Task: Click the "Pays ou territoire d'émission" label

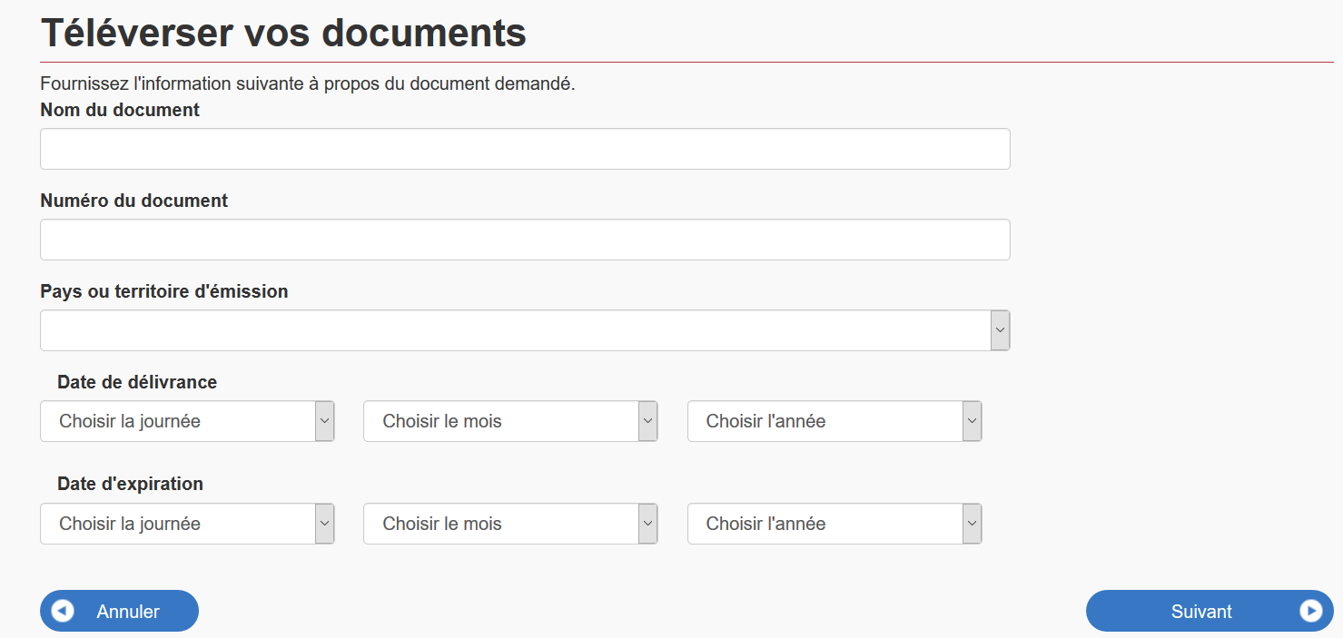Action: pyautogui.click(x=164, y=291)
